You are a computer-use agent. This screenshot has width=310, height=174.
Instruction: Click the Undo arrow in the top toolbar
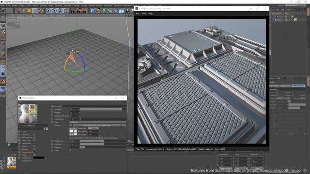4,11
